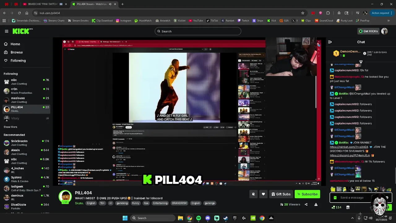Image resolution: width=396 pixels, height=223 pixels.
Task: Click the Gift Subs button
Action: tap(281, 194)
